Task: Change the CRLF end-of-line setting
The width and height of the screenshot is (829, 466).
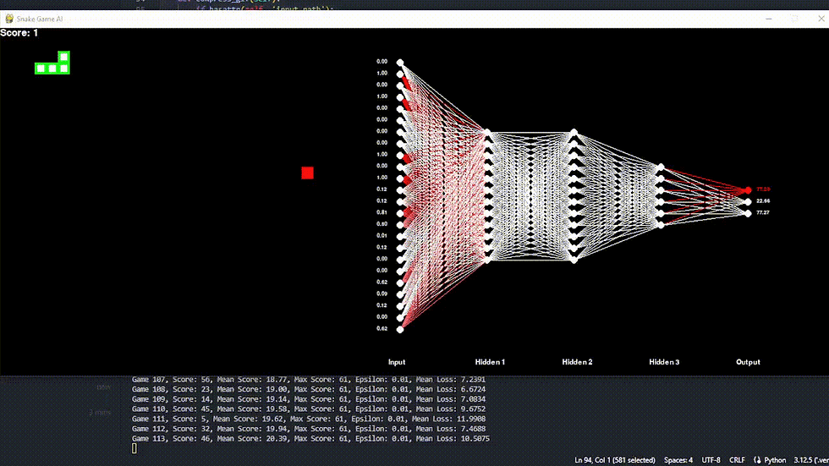Action: click(x=737, y=460)
